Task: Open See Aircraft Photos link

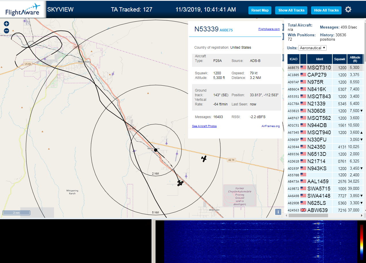Action: (x=204, y=126)
